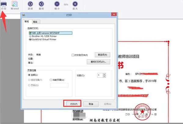Viewport: 183px width, 124px height.
Task: Click the 转word convert icon
Action: (x=15, y=4)
